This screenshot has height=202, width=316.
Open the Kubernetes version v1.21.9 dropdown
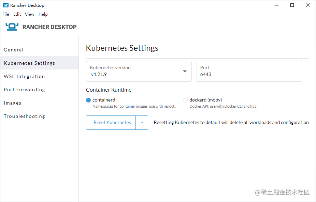coord(139,72)
